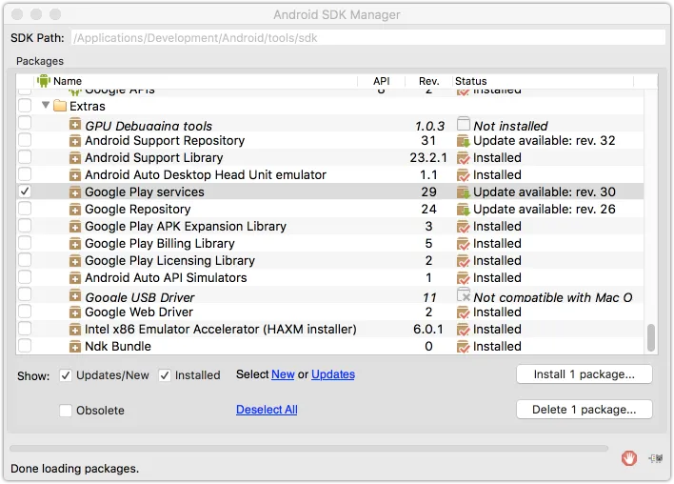The height and width of the screenshot is (484, 674).
Task: Click revision value 23.2.1
Action: click(428, 158)
